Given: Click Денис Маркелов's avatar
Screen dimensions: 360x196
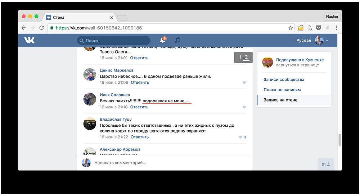Looking at the screenshot, I should 90,75.
